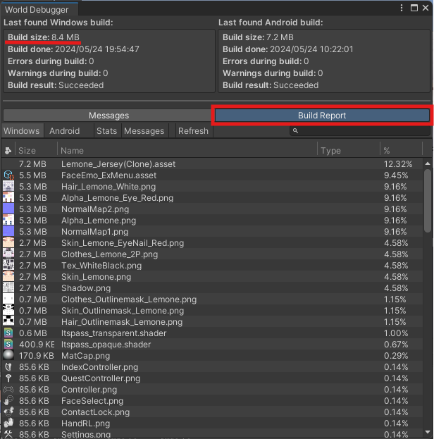Click the ContactLock.png icon
Screen dimensions: 434x439
(x=8, y=412)
